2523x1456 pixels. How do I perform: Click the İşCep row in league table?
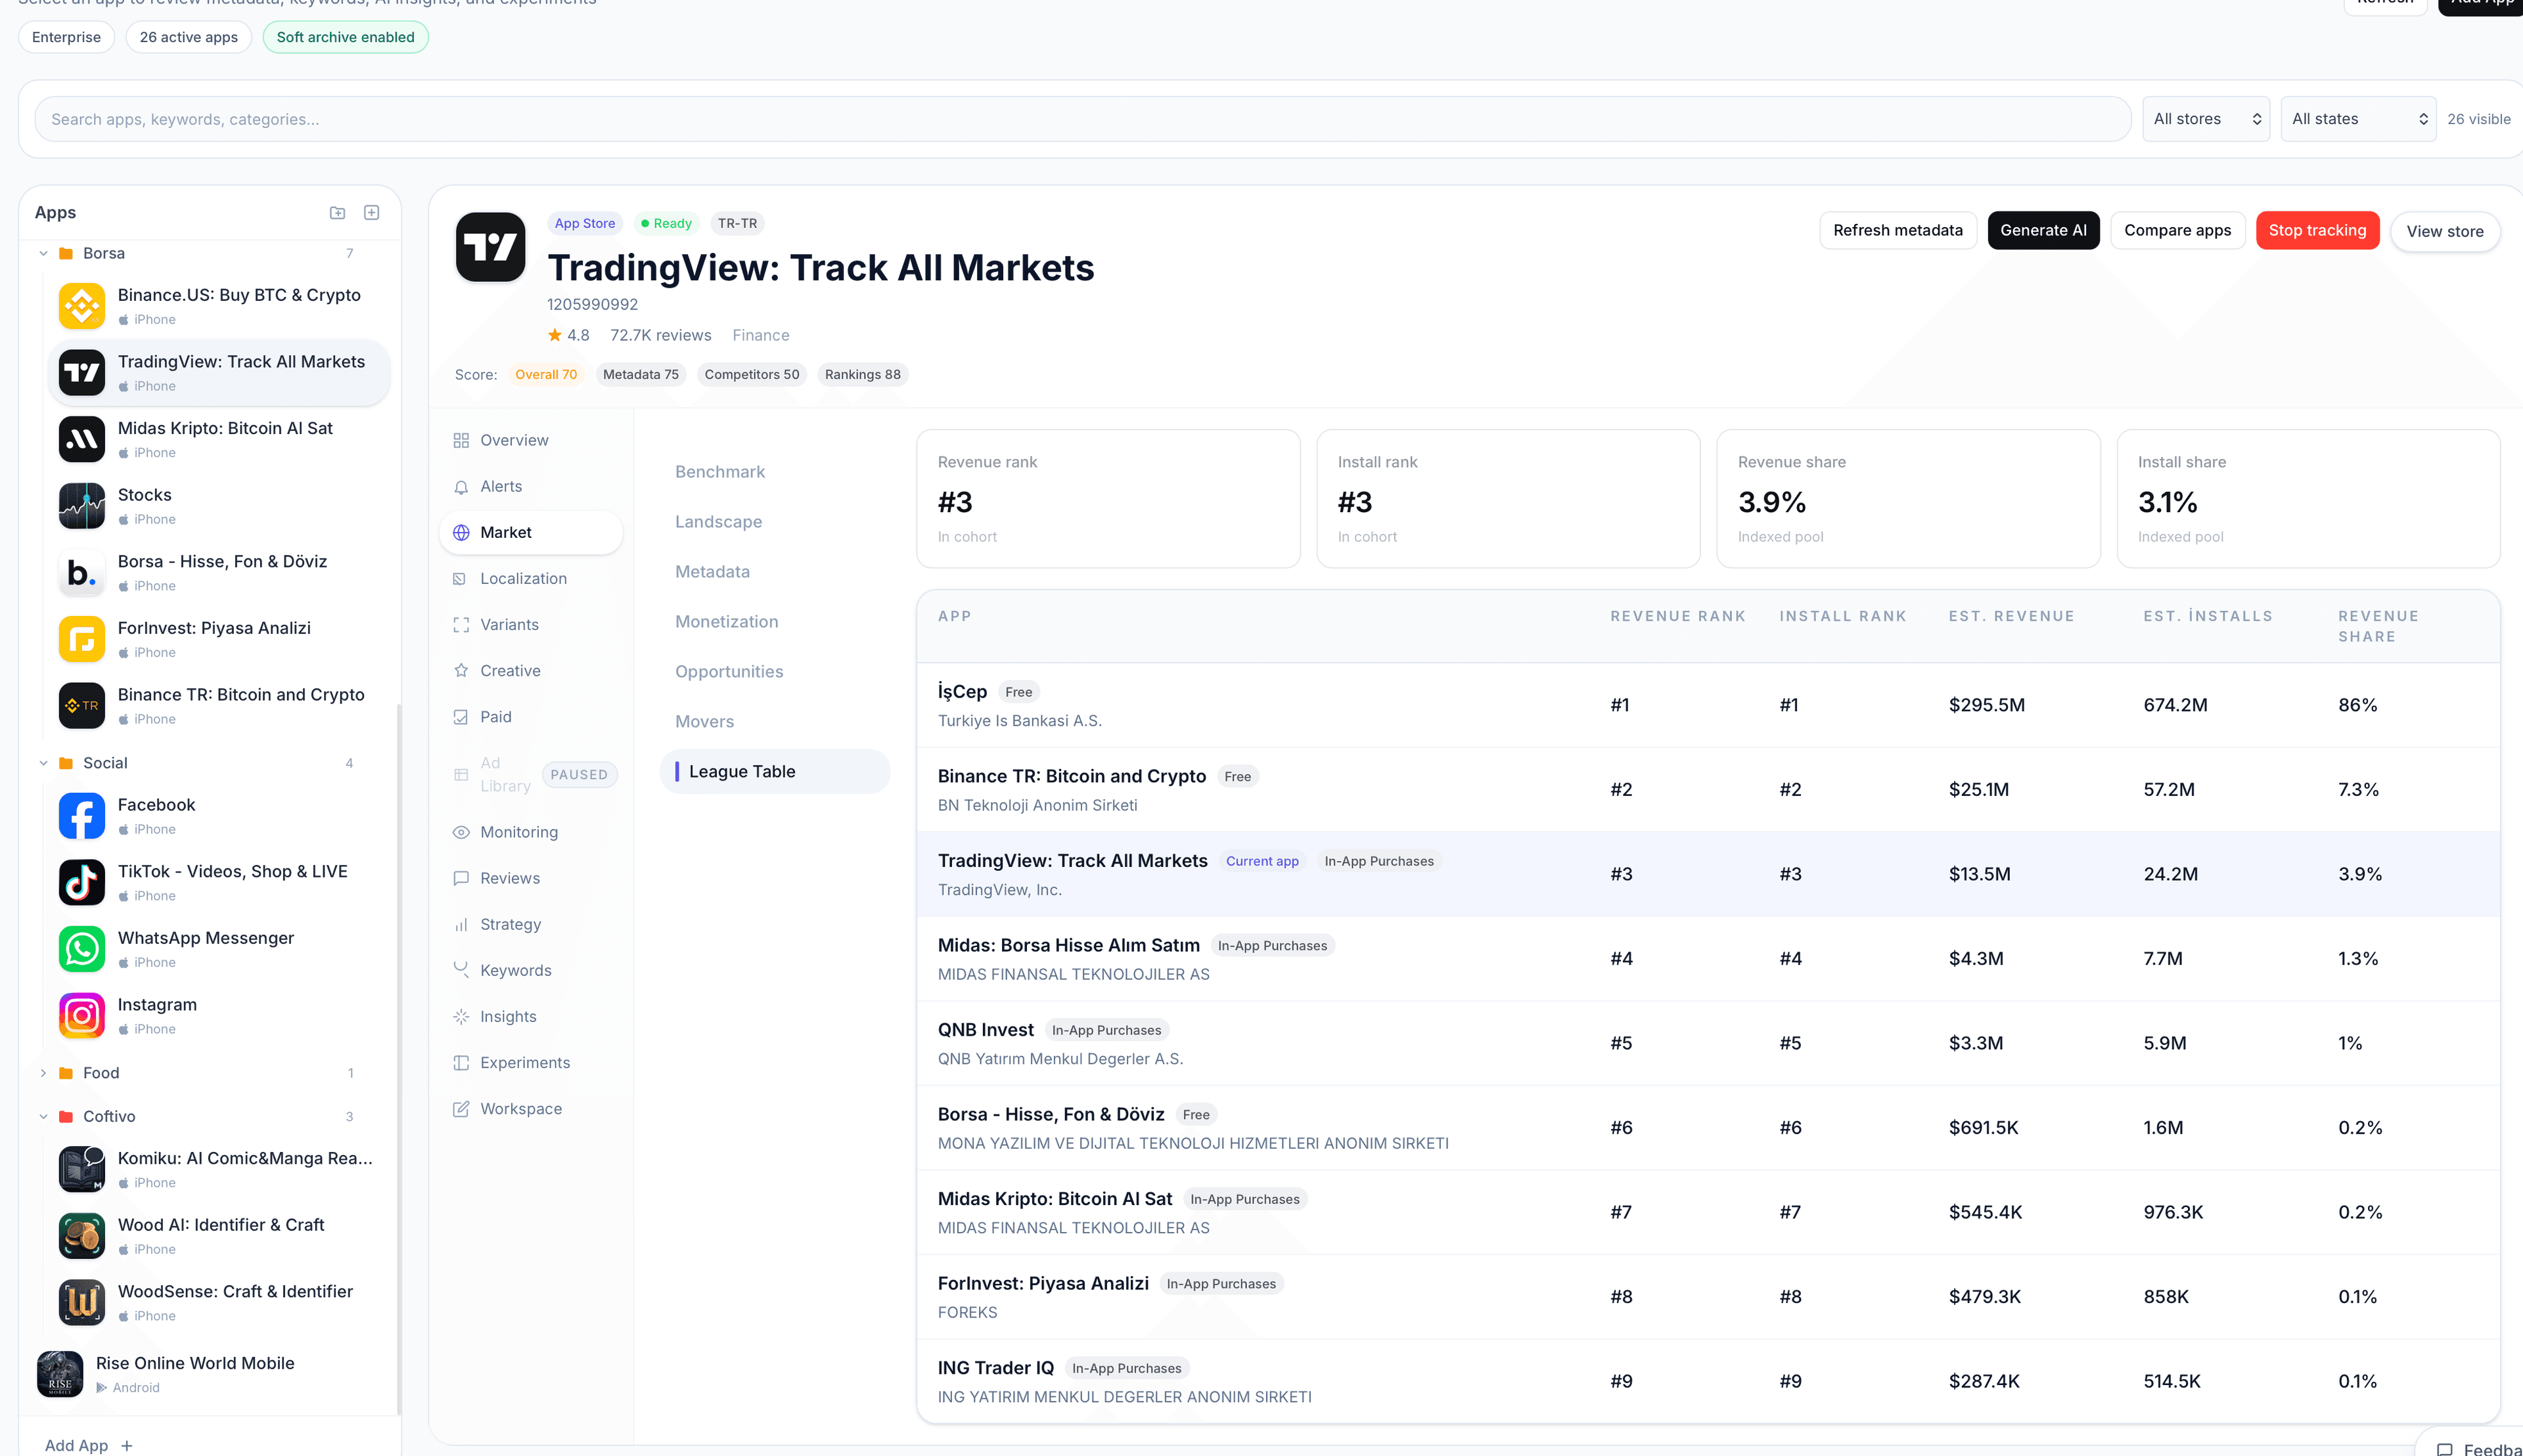click(1708, 705)
